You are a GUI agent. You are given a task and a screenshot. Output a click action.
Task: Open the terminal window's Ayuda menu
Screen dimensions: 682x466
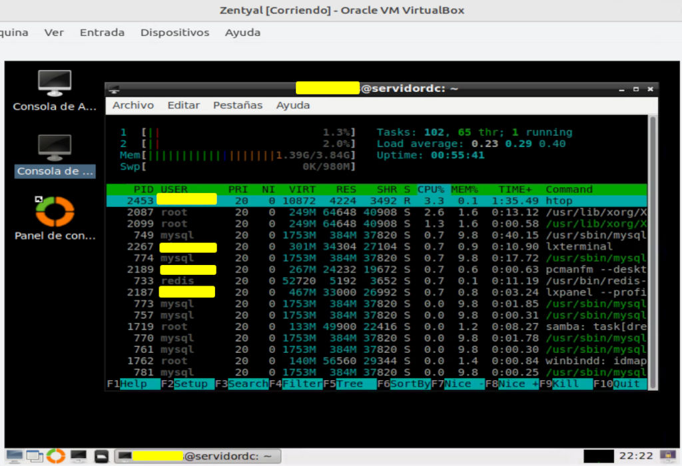pos(293,105)
